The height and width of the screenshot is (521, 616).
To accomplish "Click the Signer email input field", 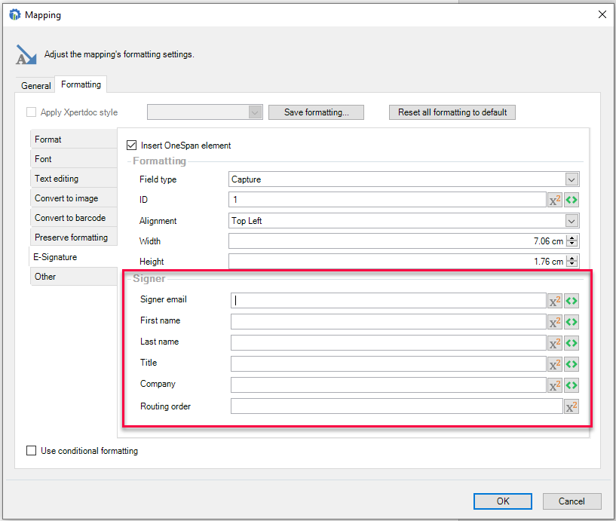I will tap(388, 301).
